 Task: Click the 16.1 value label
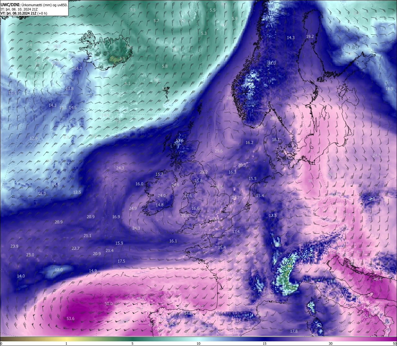click(173, 241)
